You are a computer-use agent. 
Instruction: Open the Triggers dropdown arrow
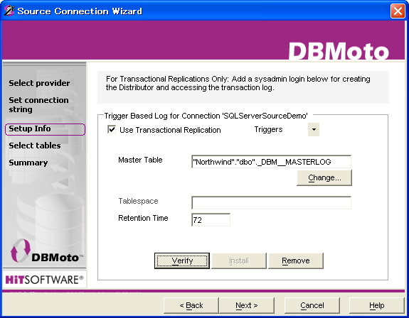coord(314,129)
